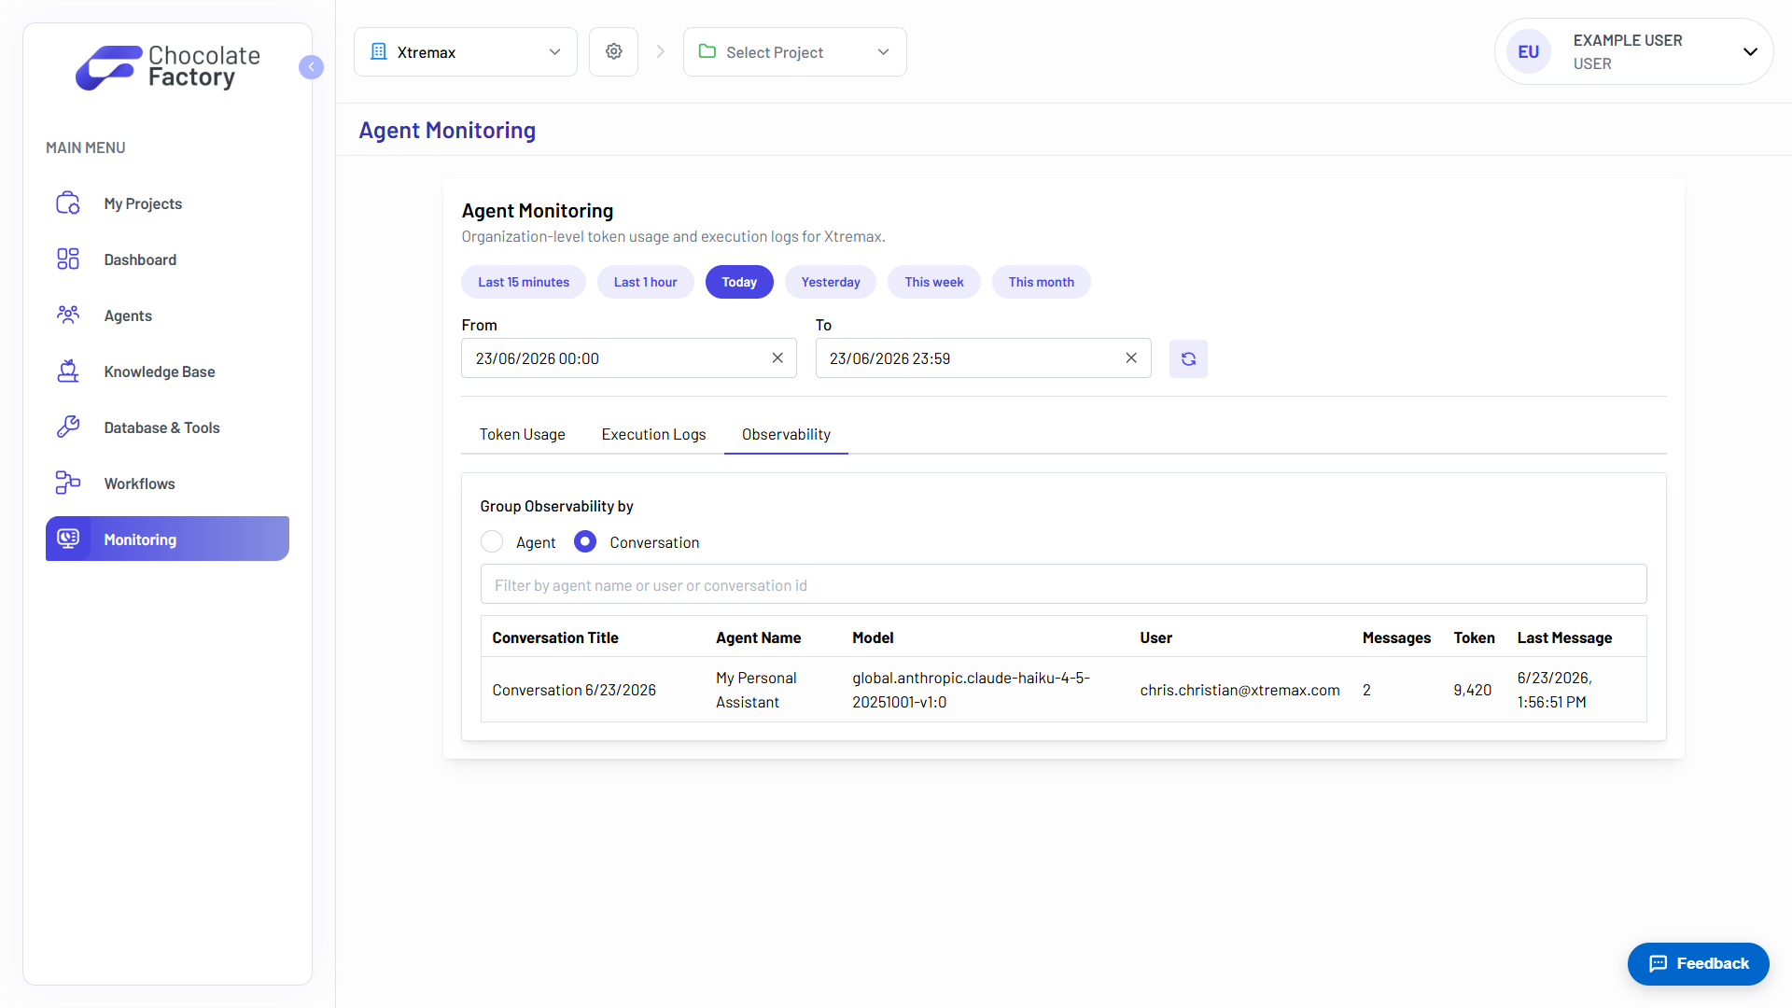Click the agent name filter field

coord(1064,585)
